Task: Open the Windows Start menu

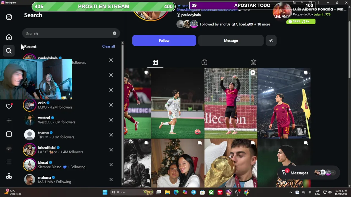Action: click(x=105, y=192)
